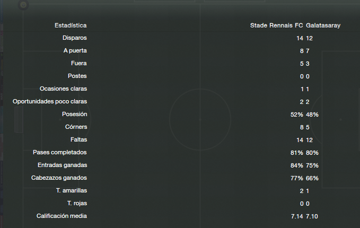Click the Estadística column header

(x=71, y=25)
